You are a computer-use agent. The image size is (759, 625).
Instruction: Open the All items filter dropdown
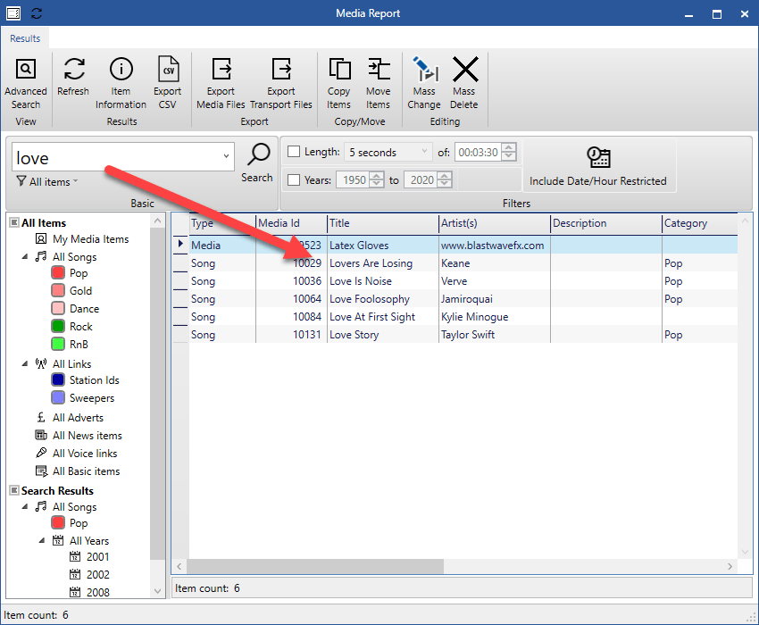47,182
